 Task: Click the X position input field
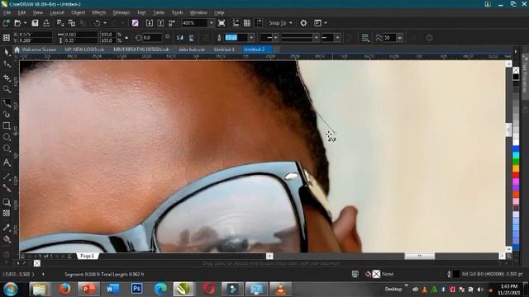[x=35, y=35]
